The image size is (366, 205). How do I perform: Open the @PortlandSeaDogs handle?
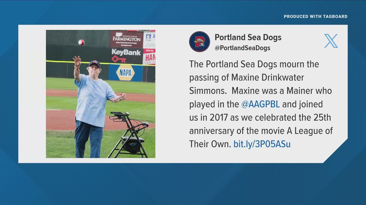point(242,48)
